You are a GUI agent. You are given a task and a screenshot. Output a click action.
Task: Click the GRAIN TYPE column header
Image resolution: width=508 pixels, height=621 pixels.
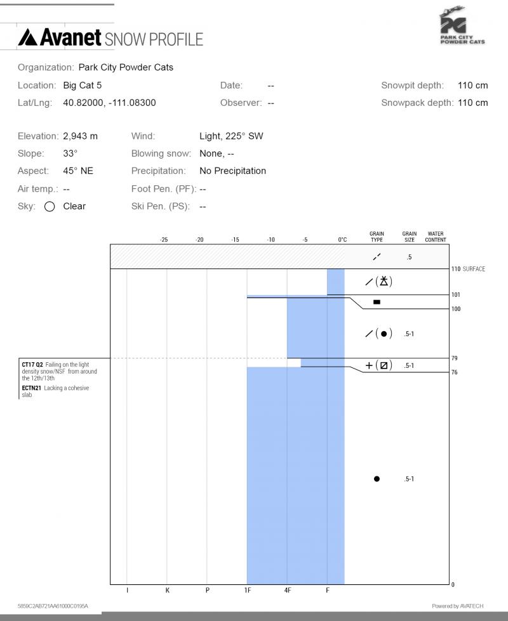coord(377,237)
